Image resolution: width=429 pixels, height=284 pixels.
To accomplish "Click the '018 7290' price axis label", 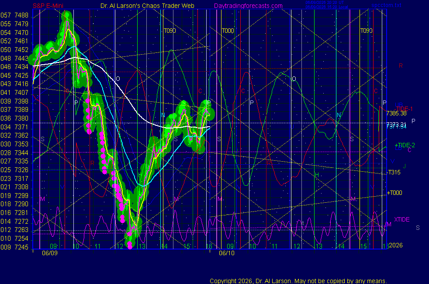I will 14,204.
